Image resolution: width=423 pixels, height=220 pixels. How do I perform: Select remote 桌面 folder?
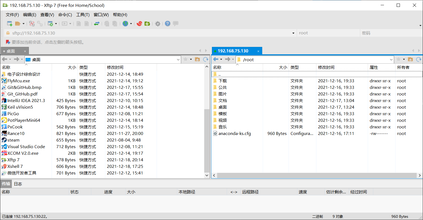pos(223,107)
